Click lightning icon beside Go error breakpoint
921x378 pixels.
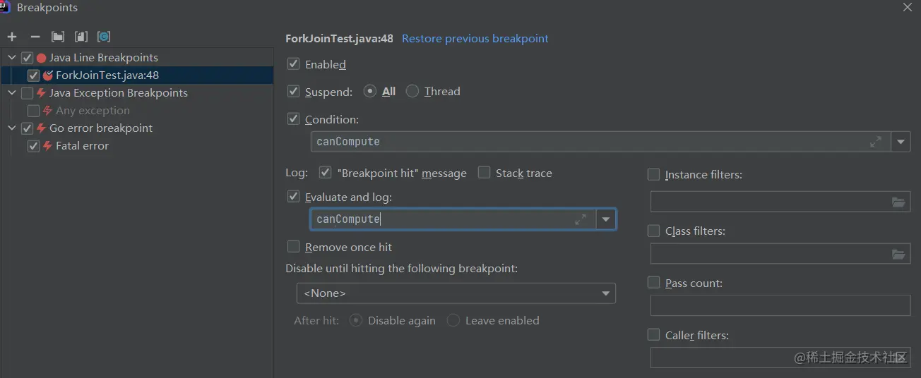(x=41, y=128)
